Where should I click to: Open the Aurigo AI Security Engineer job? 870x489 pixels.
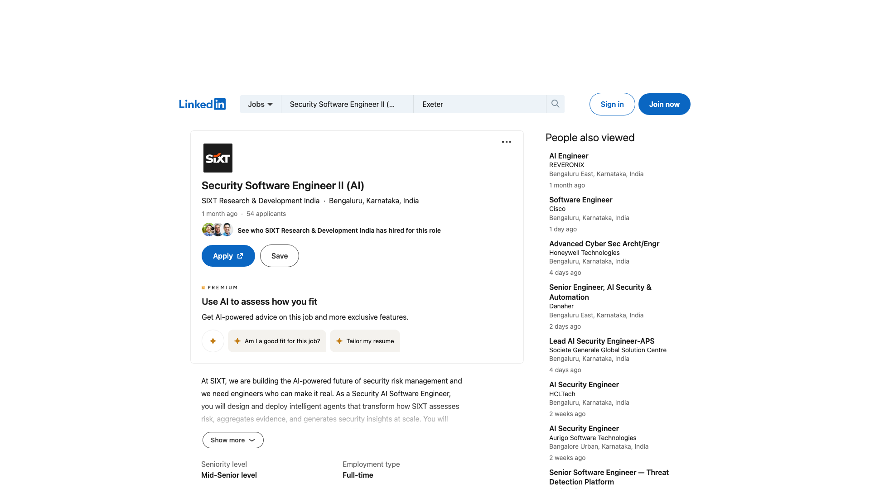pyautogui.click(x=584, y=428)
